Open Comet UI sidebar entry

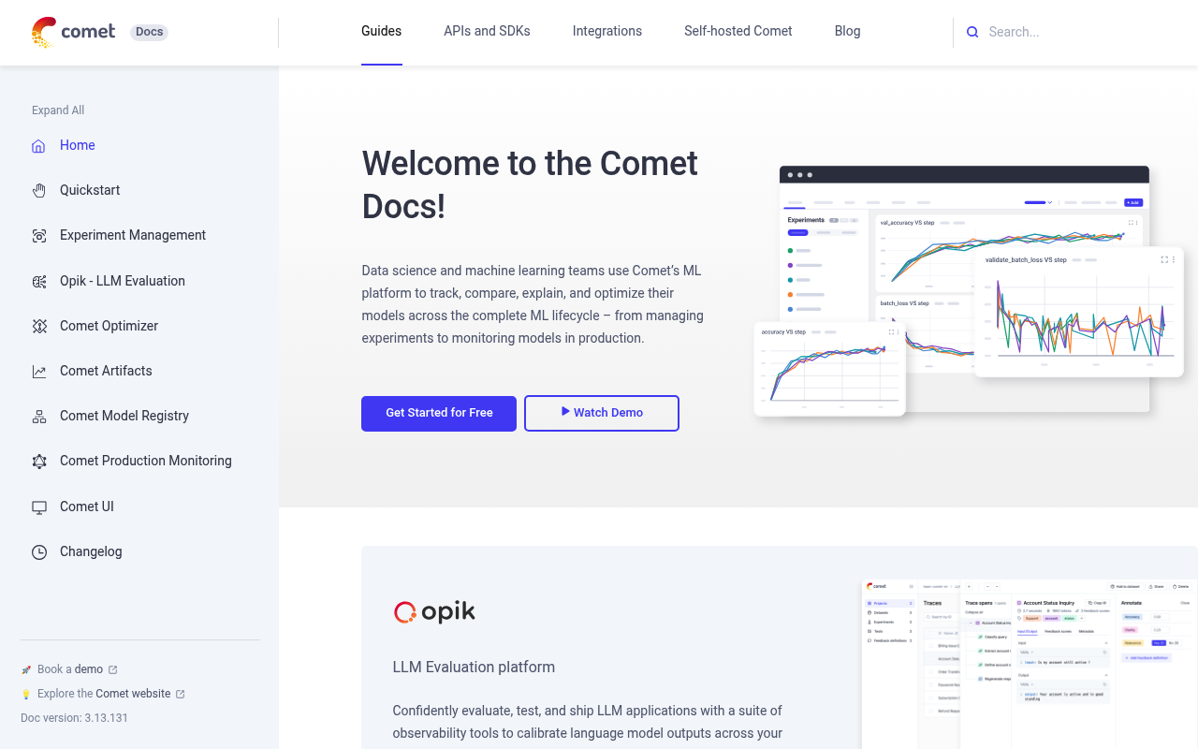click(87, 507)
